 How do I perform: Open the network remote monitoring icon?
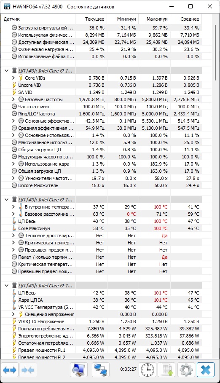pos(101,370)
